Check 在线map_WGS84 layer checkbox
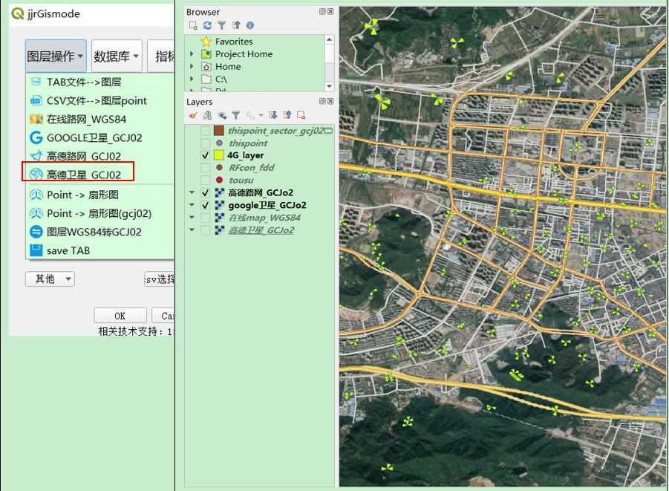Image resolution: width=669 pixels, height=491 pixels. (205, 218)
